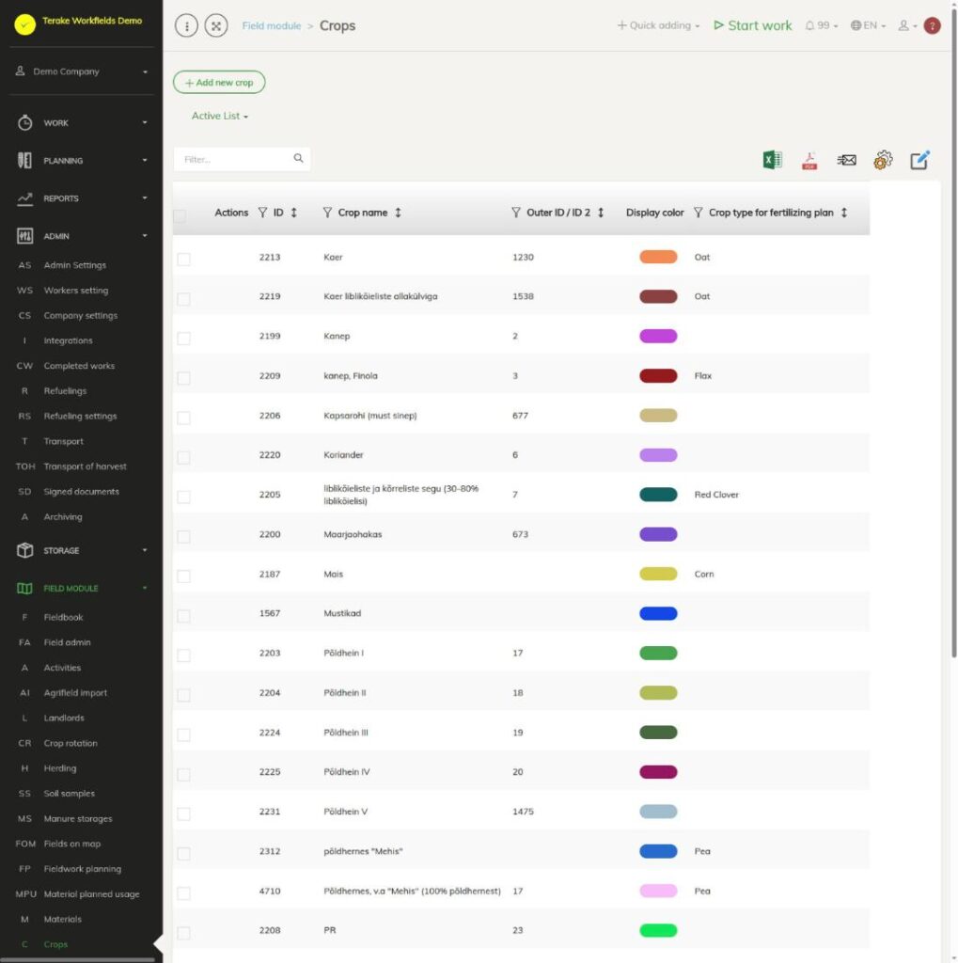The width and height of the screenshot is (958, 963).
Task: Open Materials sidebar link
Action: 63,920
